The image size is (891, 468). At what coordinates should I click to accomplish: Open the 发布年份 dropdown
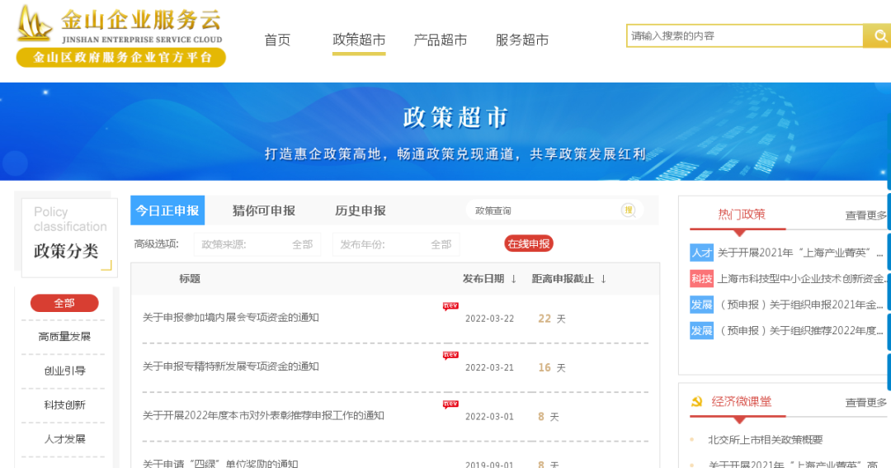point(396,244)
